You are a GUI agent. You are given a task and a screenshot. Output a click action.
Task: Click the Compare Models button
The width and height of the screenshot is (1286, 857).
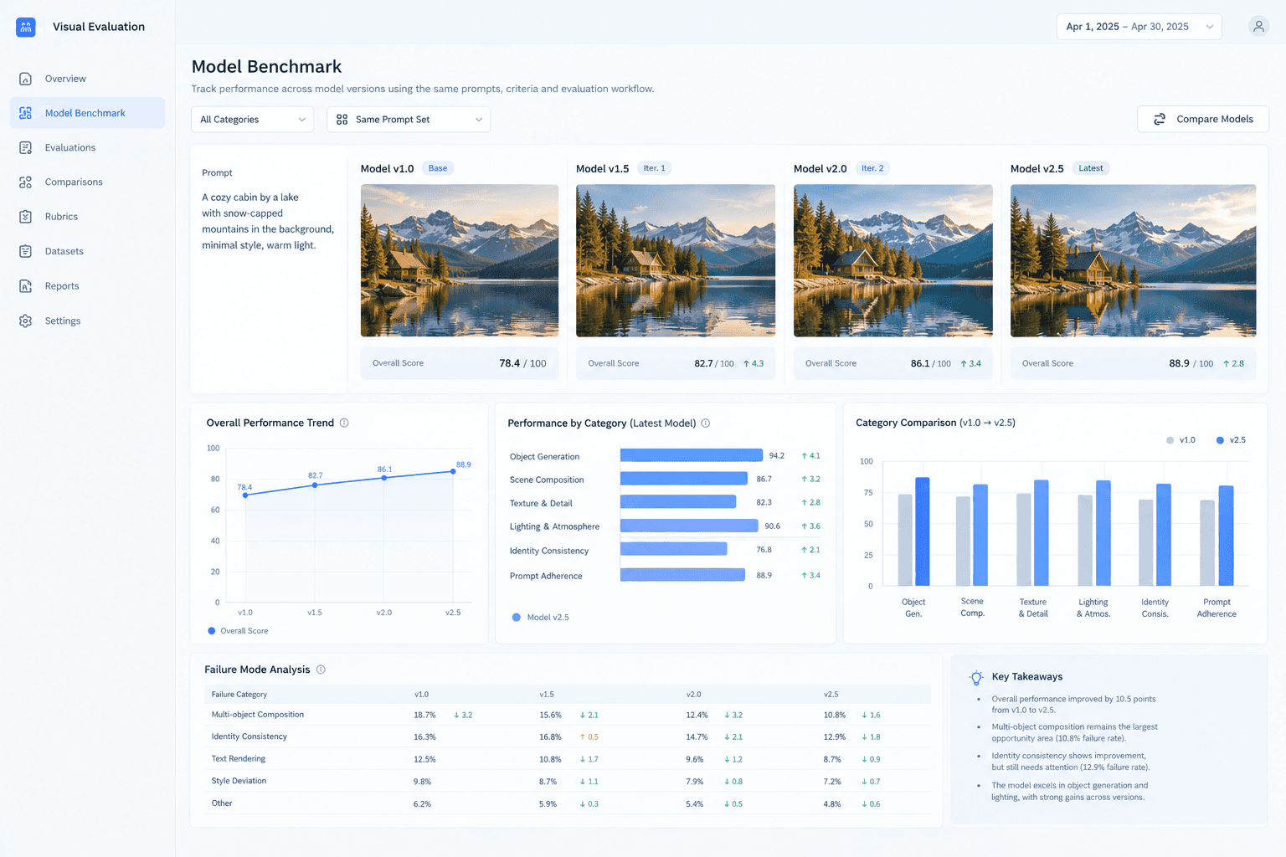click(1202, 119)
